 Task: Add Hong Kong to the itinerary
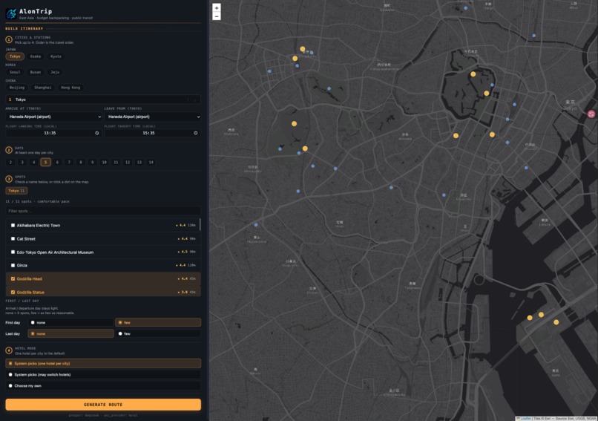pyautogui.click(x=70, y=88)
